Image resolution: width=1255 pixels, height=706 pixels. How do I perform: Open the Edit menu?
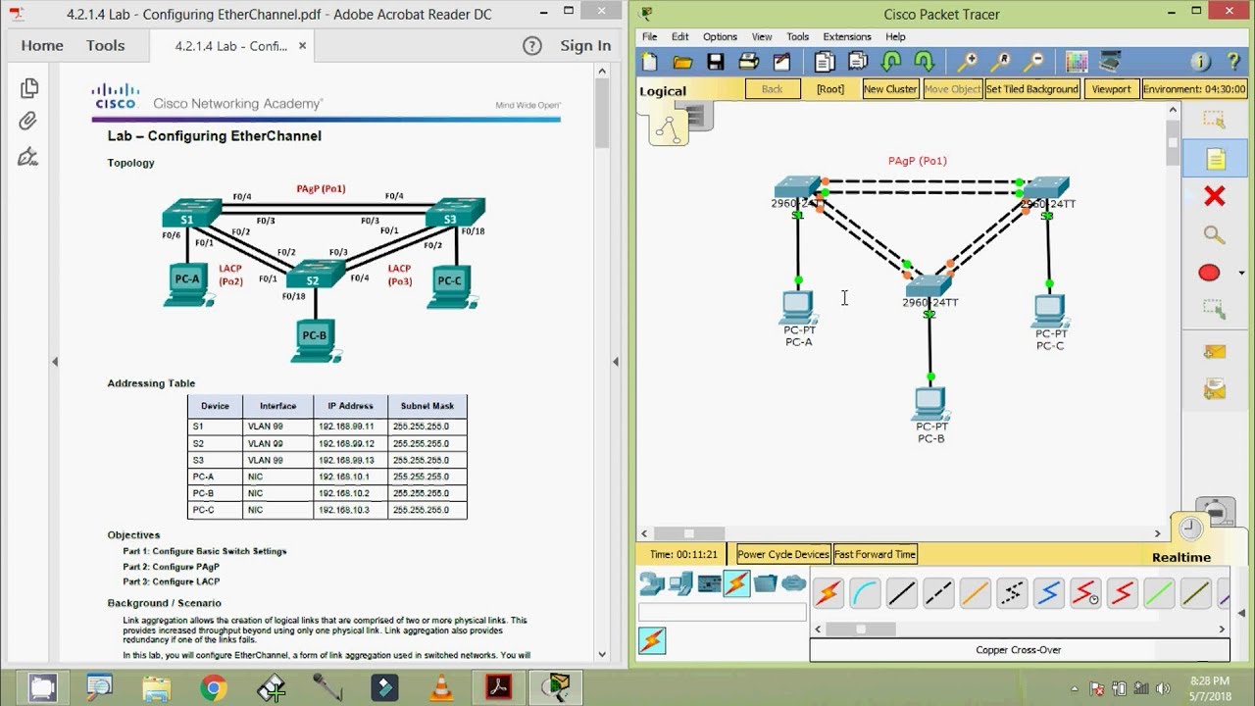(x=679, y=36)
